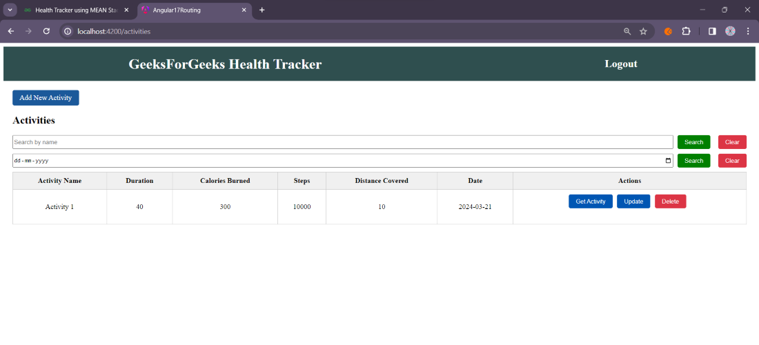Click Search next to the name field
Viewport: 759px width, 345px height.
[x=693, y=142]
